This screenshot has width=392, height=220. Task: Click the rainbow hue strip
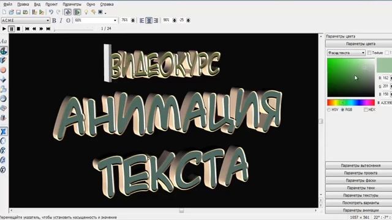351,103
